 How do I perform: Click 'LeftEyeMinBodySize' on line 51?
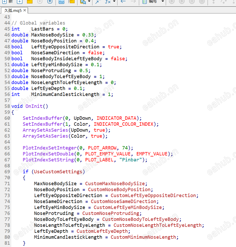point(57,65)
